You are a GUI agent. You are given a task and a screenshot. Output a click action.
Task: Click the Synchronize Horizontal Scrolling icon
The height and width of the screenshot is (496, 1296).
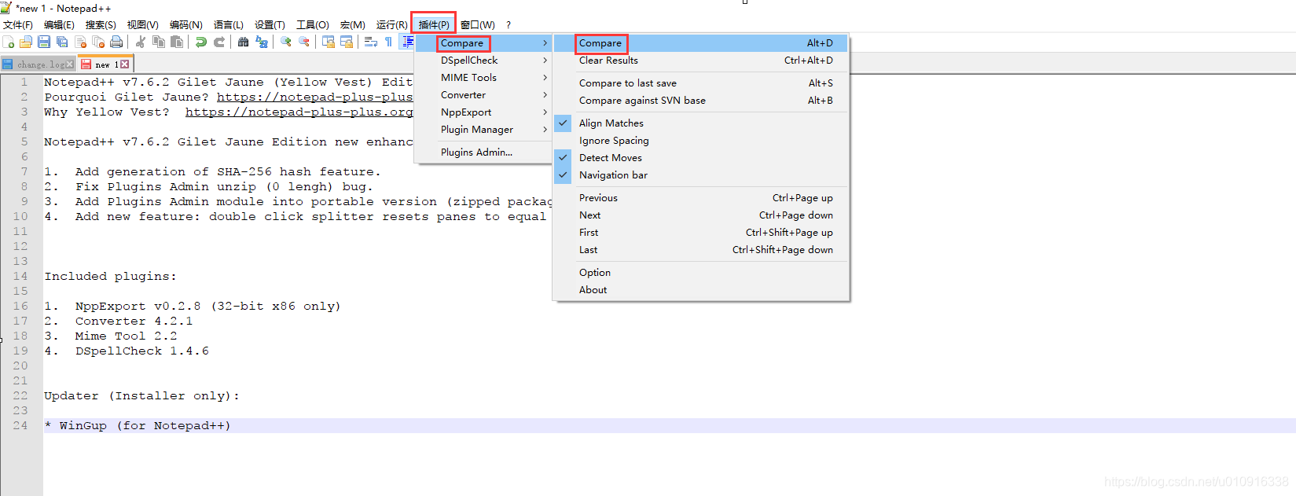pos(347,42)
